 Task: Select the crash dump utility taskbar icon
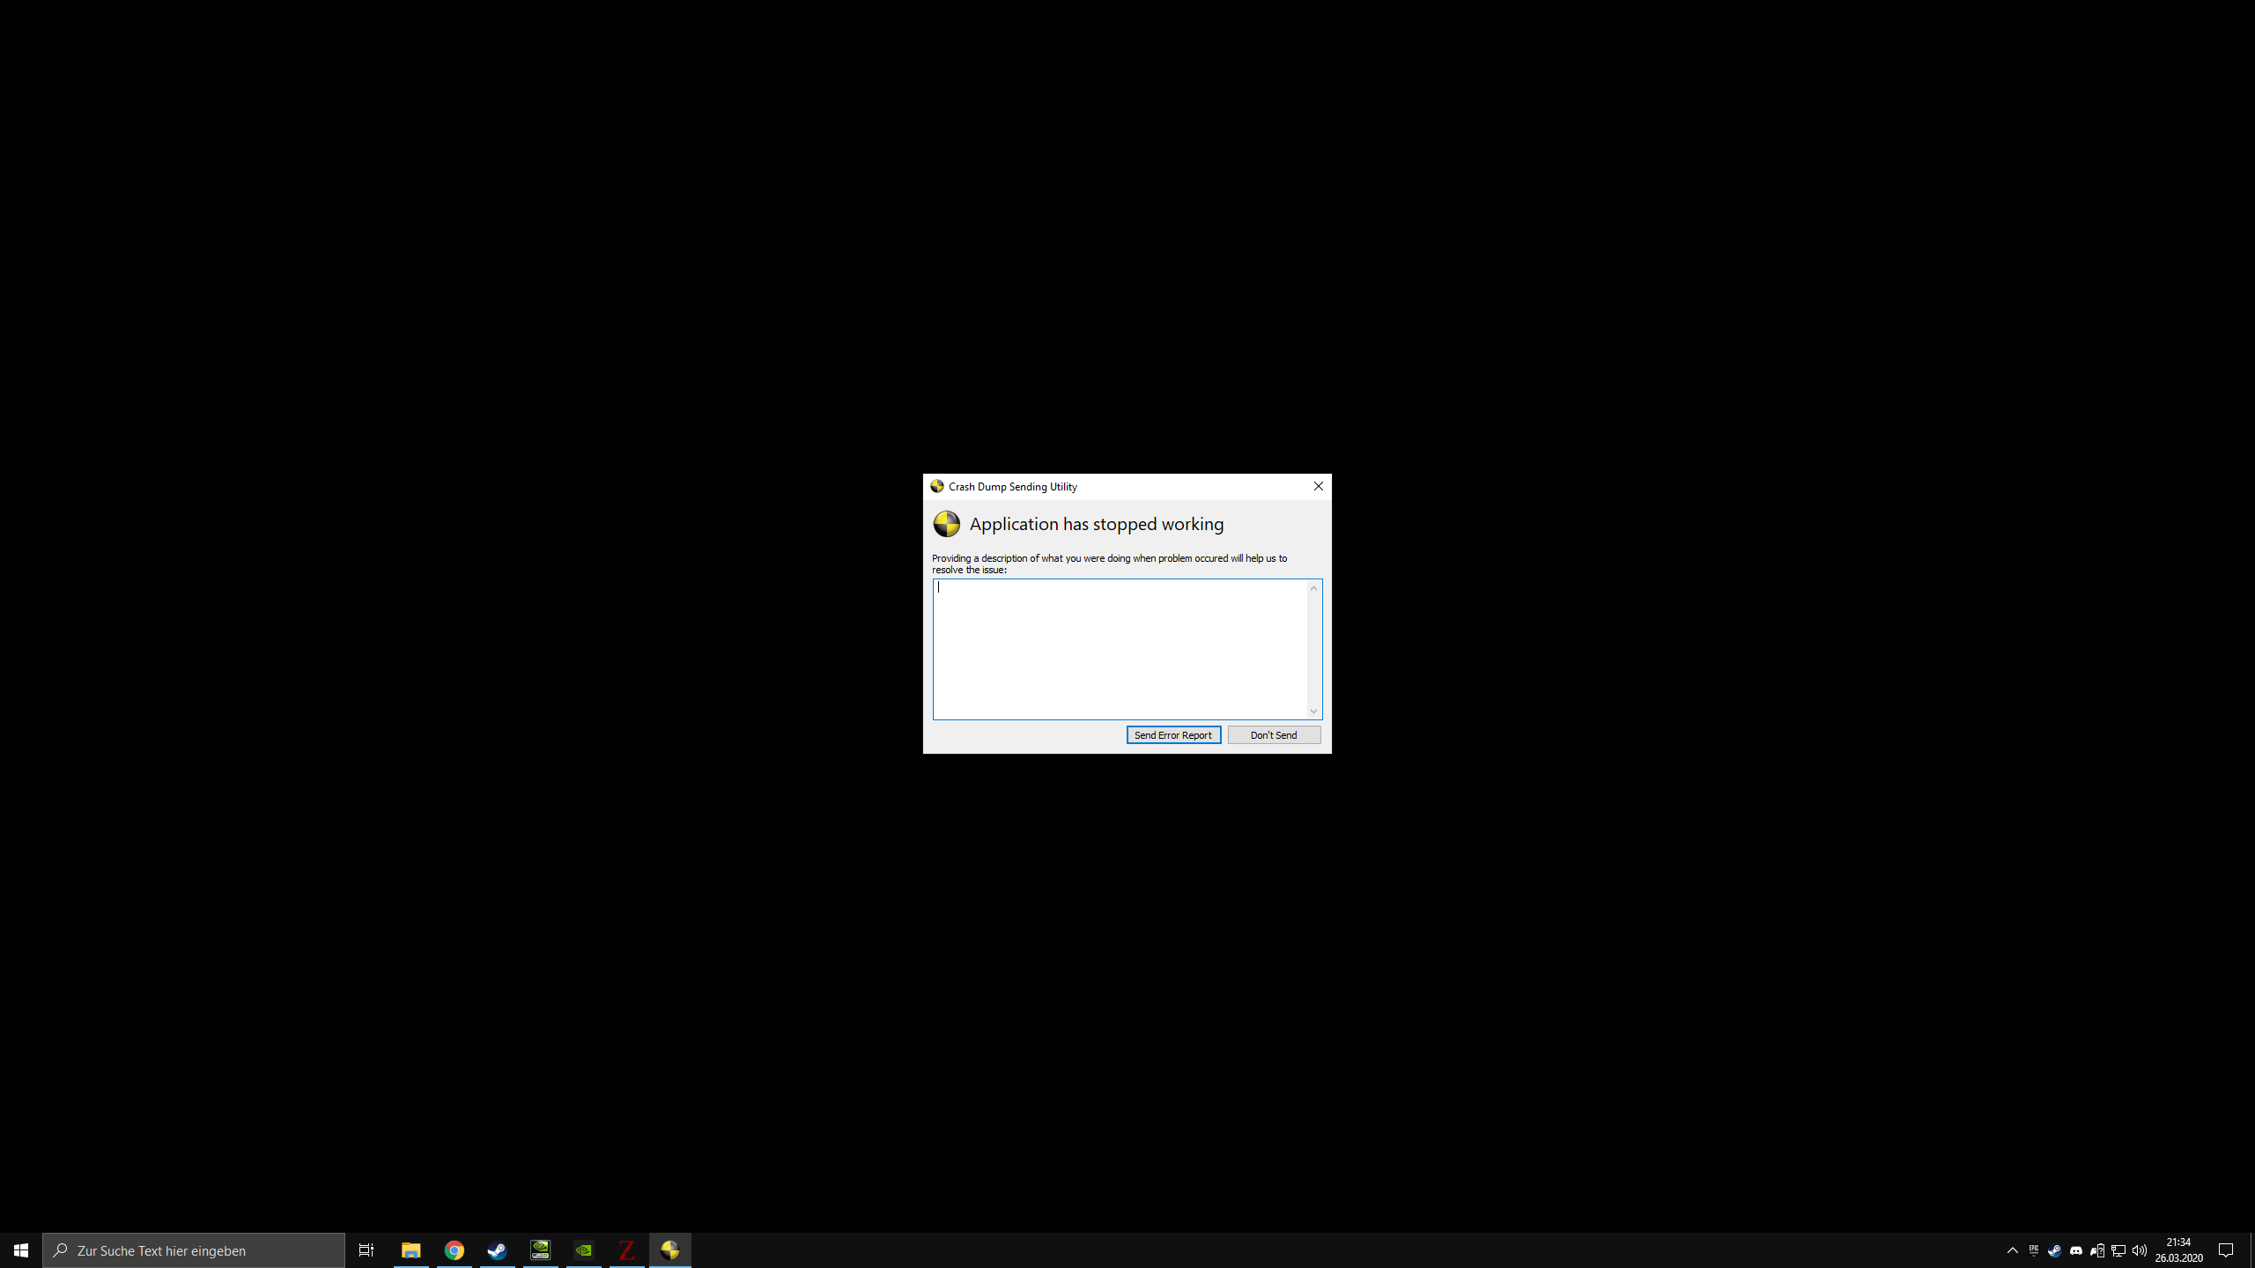tap(669, 1250)
